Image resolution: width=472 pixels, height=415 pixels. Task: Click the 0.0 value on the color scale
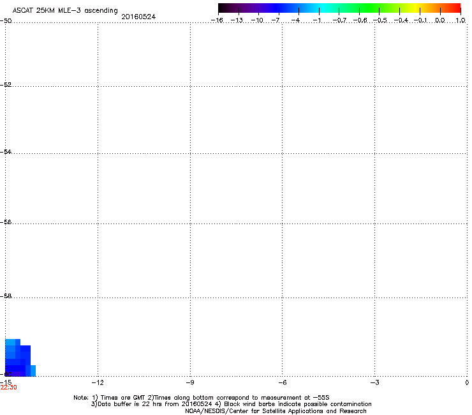point(440,20)
